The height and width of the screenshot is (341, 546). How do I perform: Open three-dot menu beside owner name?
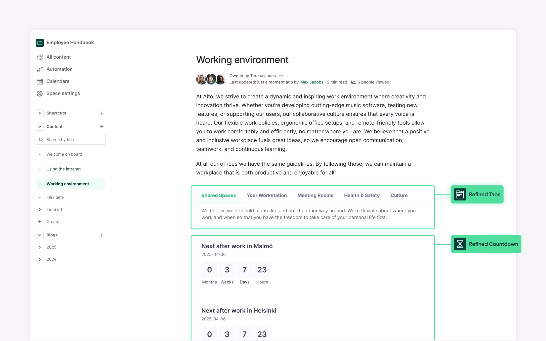(x=281, y=76)
